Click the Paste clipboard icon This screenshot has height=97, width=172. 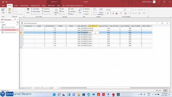click(x=10, y=11)
